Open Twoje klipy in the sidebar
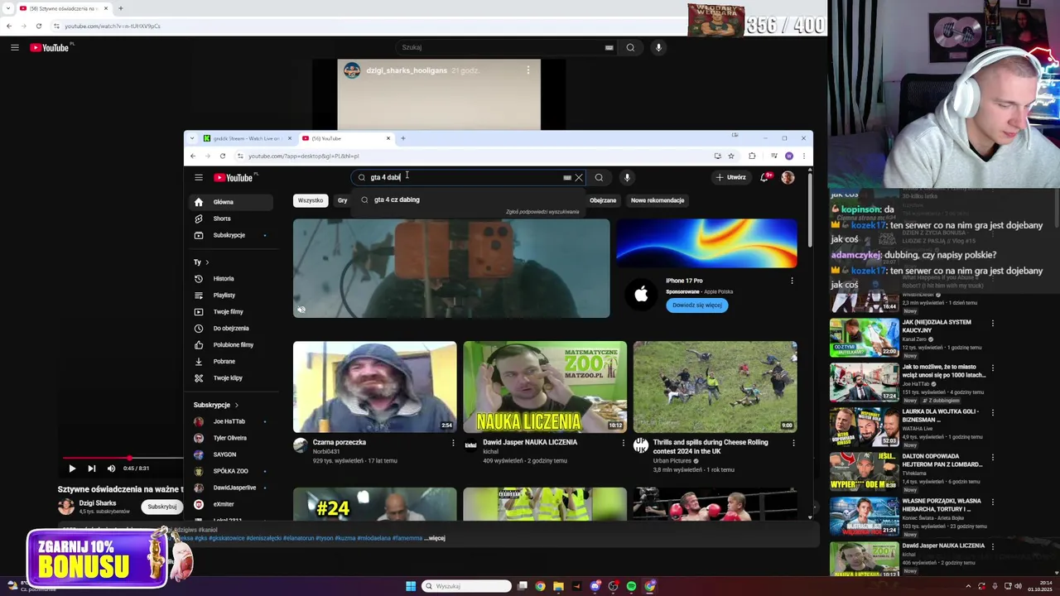This screenshot has width=1060, height=596. coord(228,378)
